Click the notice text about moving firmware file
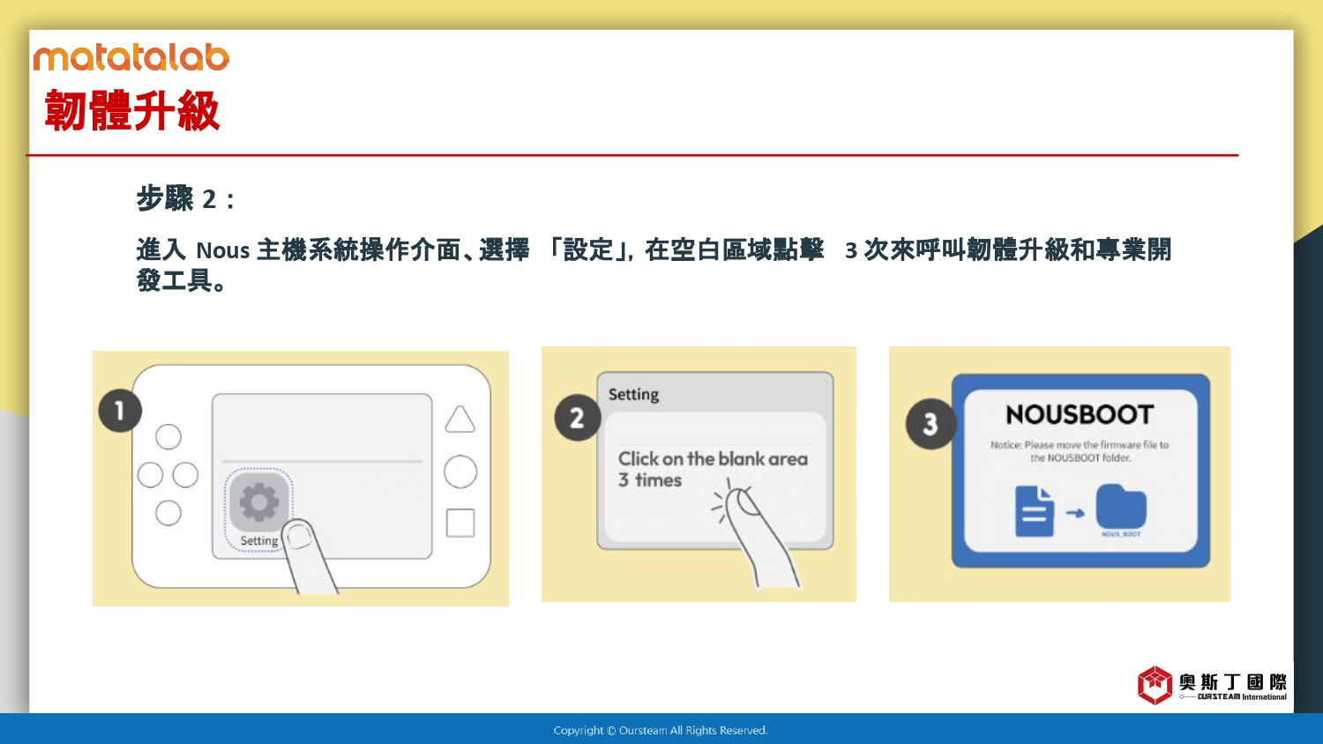1323x744 pixels. click(x=1080, y=451)
